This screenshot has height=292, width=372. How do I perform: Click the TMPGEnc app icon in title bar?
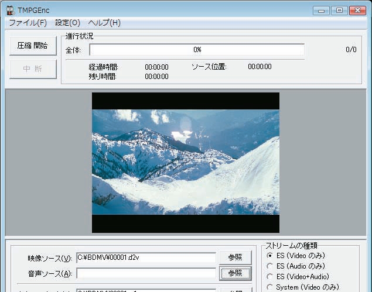point(11,11)
